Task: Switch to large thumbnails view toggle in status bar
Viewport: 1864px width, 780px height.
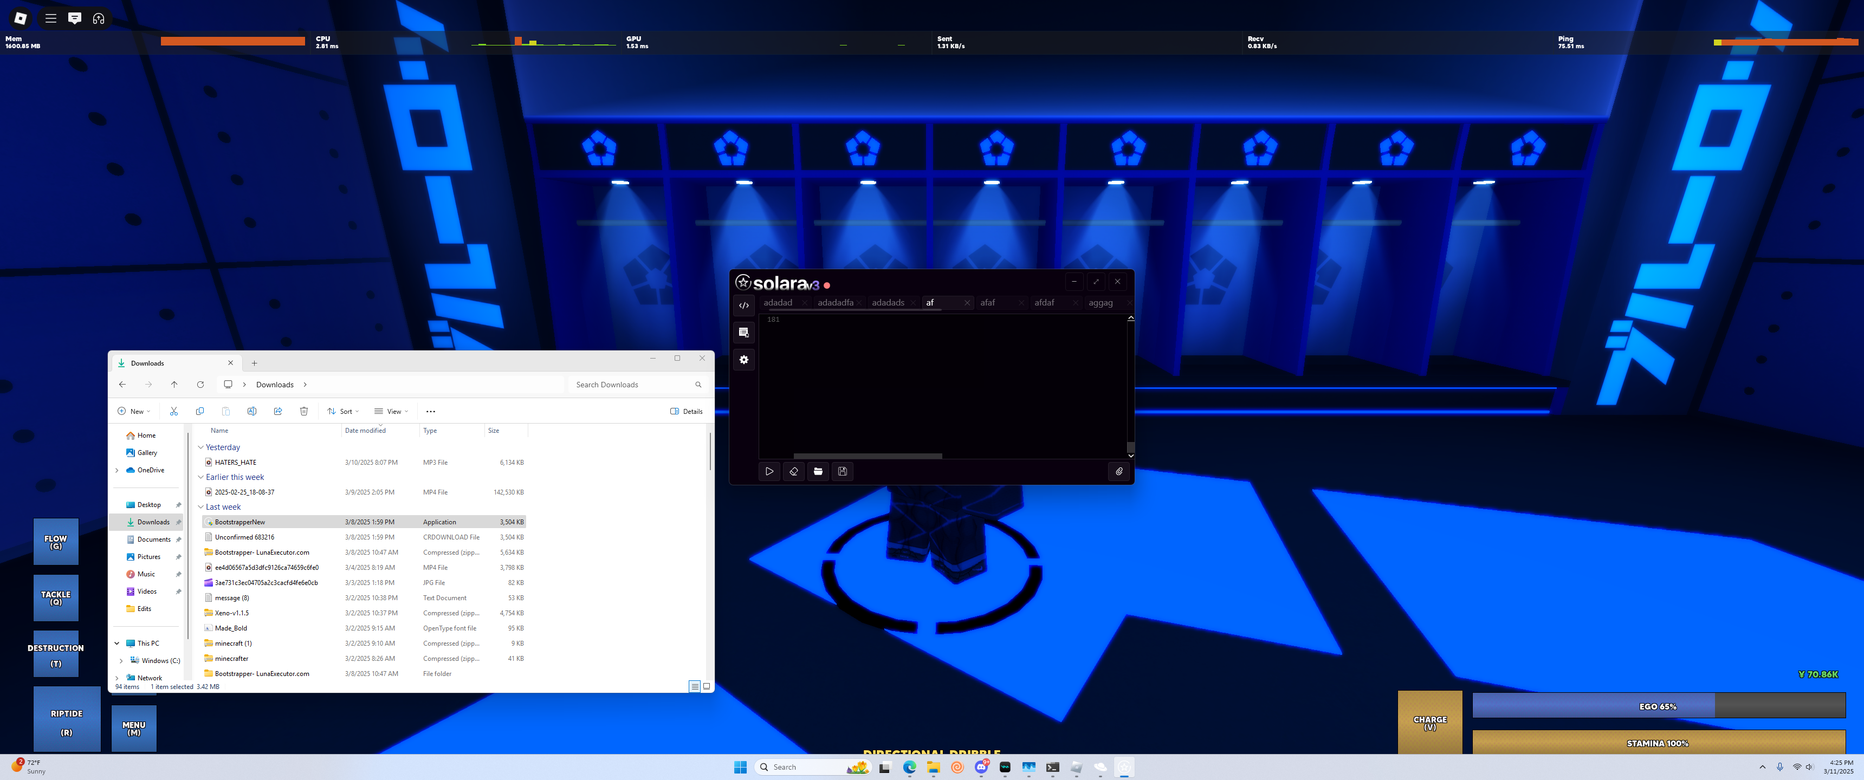Action: (707, 686)
